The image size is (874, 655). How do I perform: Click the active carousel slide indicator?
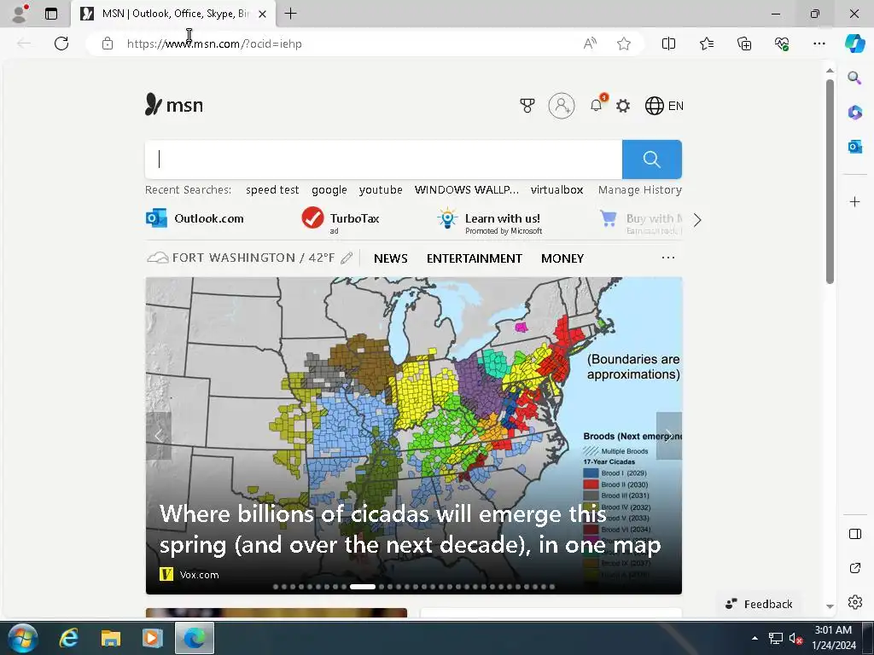362,587
